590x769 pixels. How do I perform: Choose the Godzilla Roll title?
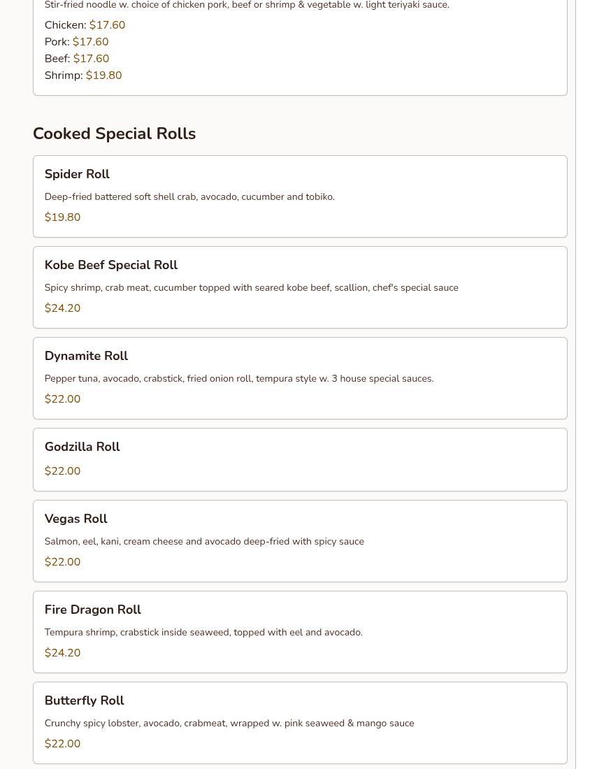82,447
